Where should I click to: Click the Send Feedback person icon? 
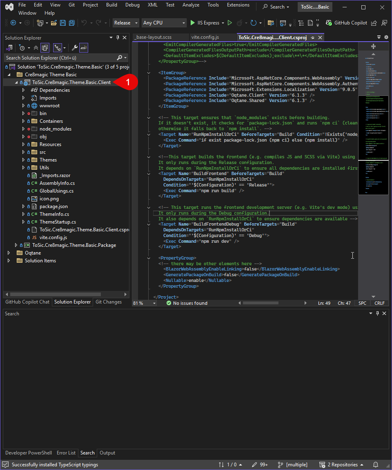pos(384,23)
